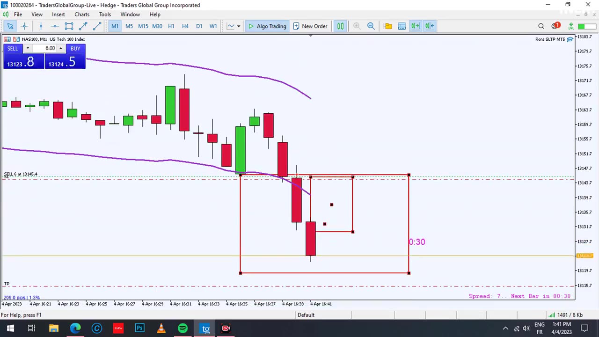Launch Microsoft Edge from taskbar

click(75, 328)
